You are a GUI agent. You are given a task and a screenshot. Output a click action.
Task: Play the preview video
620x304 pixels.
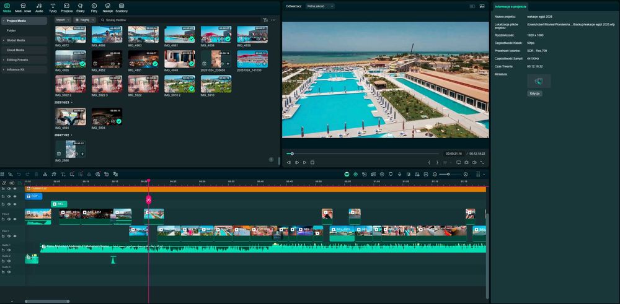point(304,162)
